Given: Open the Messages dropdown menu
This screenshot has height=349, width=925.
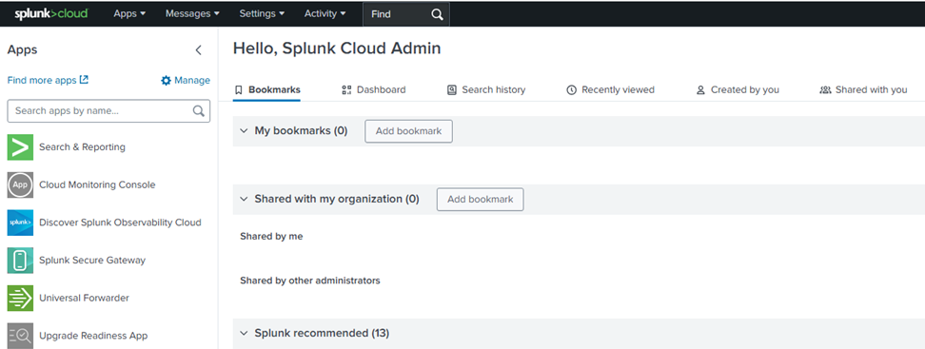Looking at the screenshot, I should click(192, 13).
